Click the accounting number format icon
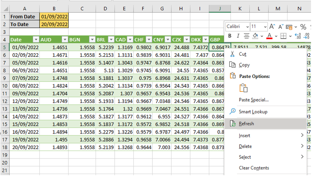Screen dimensions: 313x176 289,27
